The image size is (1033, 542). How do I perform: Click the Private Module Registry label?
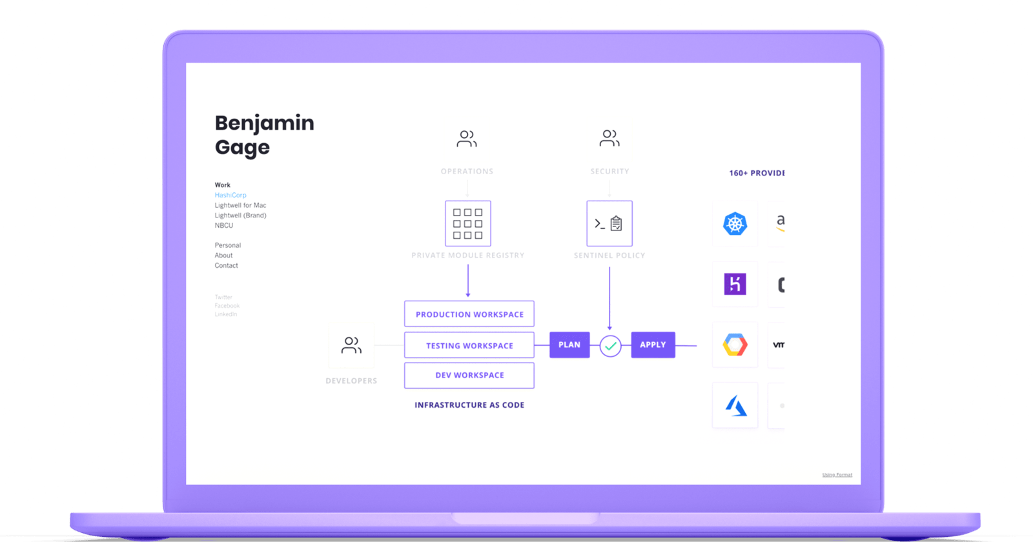click(468, 256)
